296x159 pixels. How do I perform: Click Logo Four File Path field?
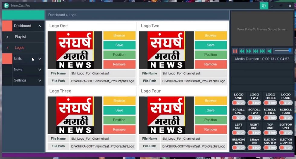coord(194,146)
